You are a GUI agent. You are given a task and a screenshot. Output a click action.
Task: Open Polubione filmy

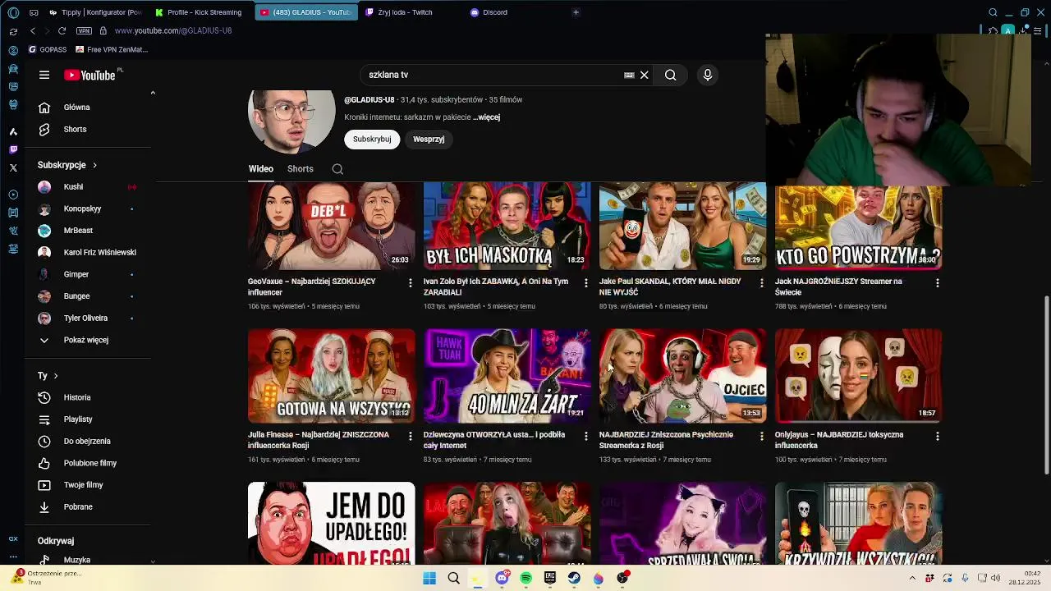point(88,463)
